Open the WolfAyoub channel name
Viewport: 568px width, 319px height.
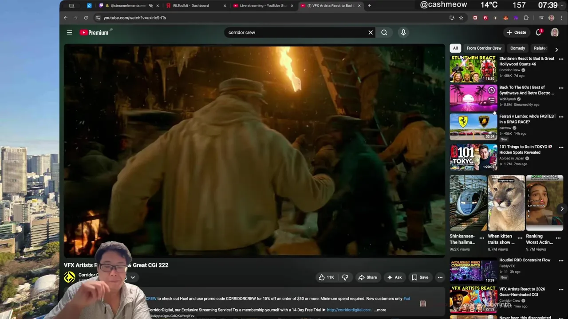(x=507, y=99)
